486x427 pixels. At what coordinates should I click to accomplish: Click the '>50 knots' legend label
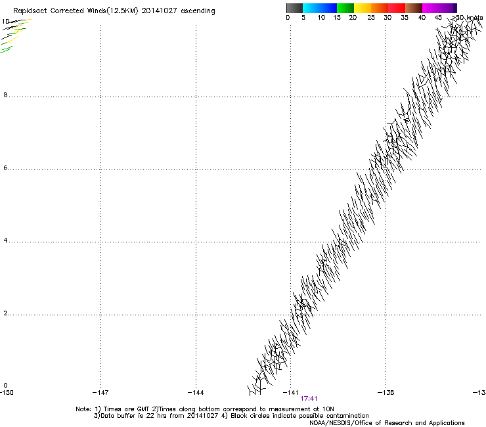click(x=467, y=18)
